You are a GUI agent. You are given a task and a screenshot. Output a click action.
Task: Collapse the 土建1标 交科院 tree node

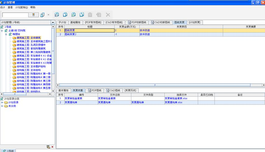[x=2, y=31]
